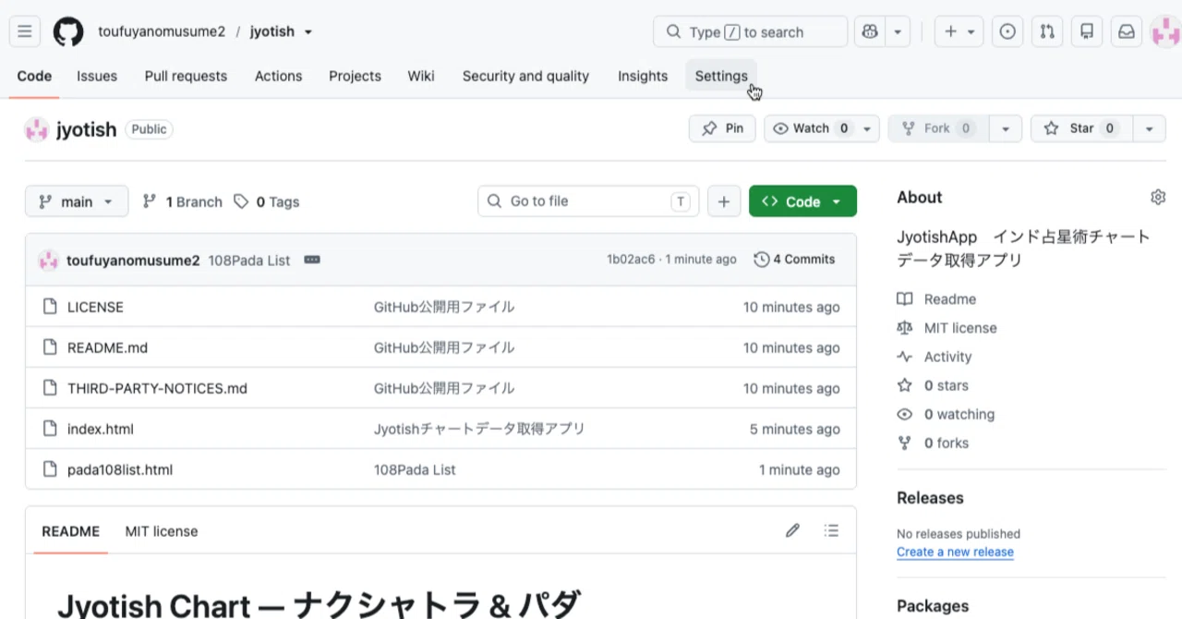Open Security and quality tab
The image size is (1182, 619).
(525, 76)
